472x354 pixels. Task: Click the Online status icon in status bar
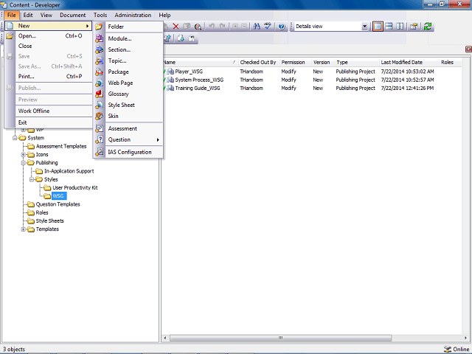click(448, 349)
